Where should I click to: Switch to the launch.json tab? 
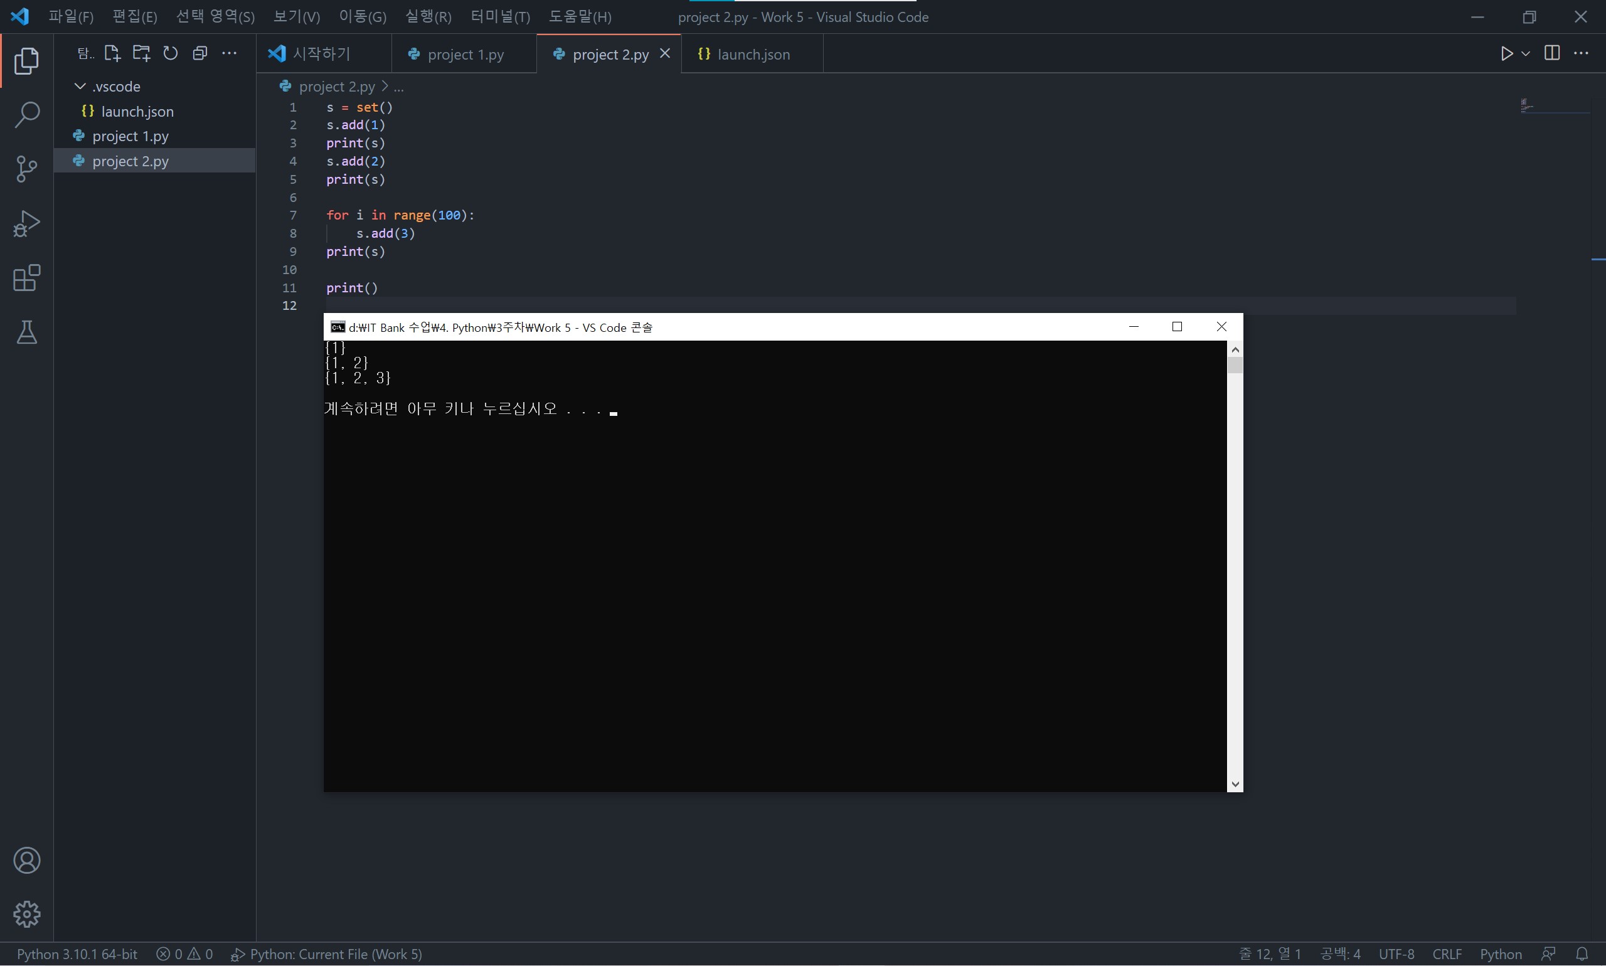pyautogui.click(x=753, y=55)
